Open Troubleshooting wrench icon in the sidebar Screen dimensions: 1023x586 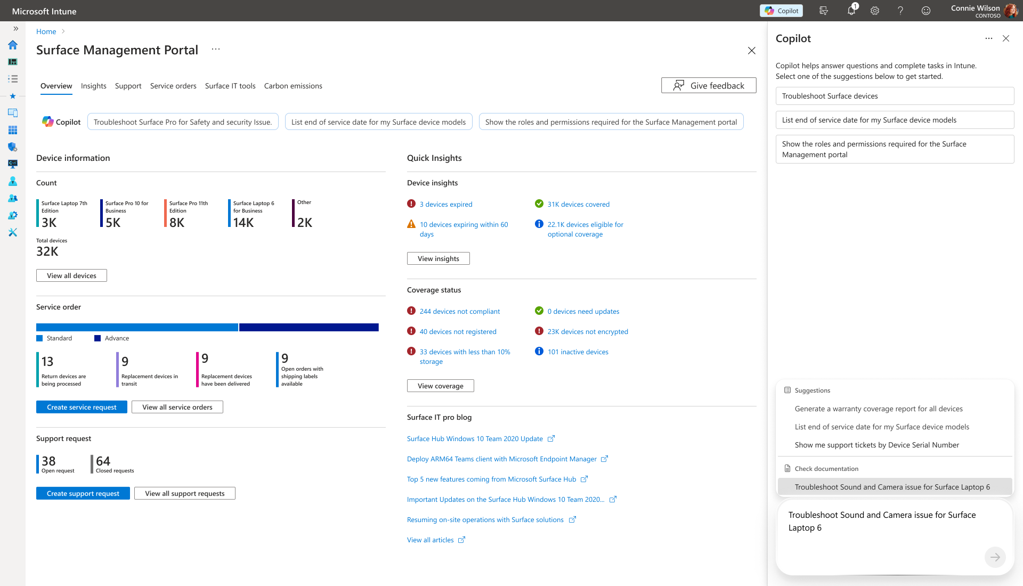point(13,232)
